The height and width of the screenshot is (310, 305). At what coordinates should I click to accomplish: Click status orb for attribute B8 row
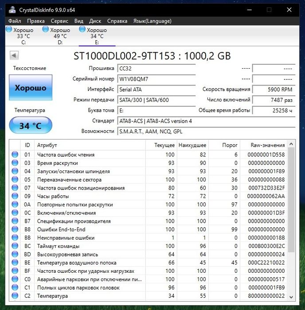(x=15, y=229)
